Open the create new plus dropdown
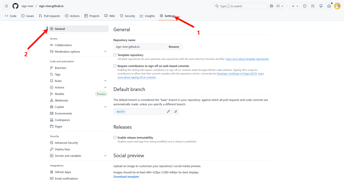 (x=295, y=6)
